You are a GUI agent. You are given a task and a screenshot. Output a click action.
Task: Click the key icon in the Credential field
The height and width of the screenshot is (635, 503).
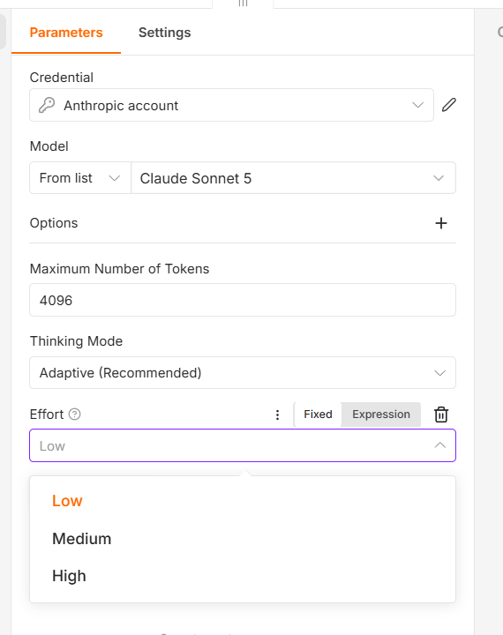click(x=47, y=105)
